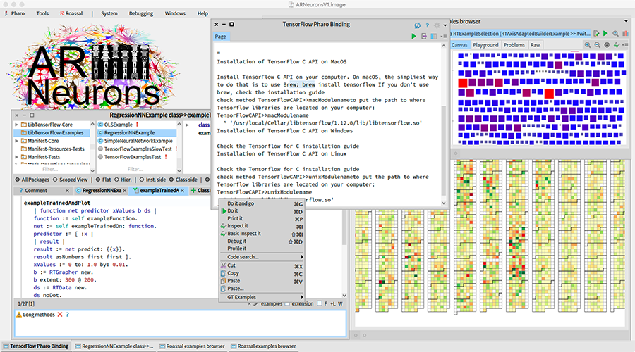Open the Debugging menu in the menu bar
The height and width of the screenshot is (352, 635).
[x=141, y=13]
